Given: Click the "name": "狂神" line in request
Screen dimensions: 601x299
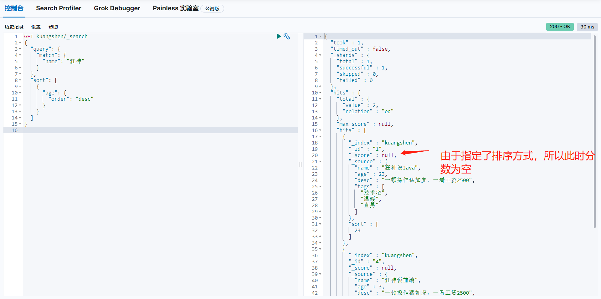Looking at the screenshot, I should [63, 61].
